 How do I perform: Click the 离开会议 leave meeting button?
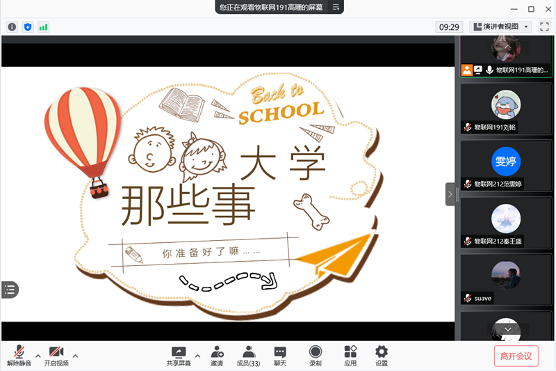point(516,356)
